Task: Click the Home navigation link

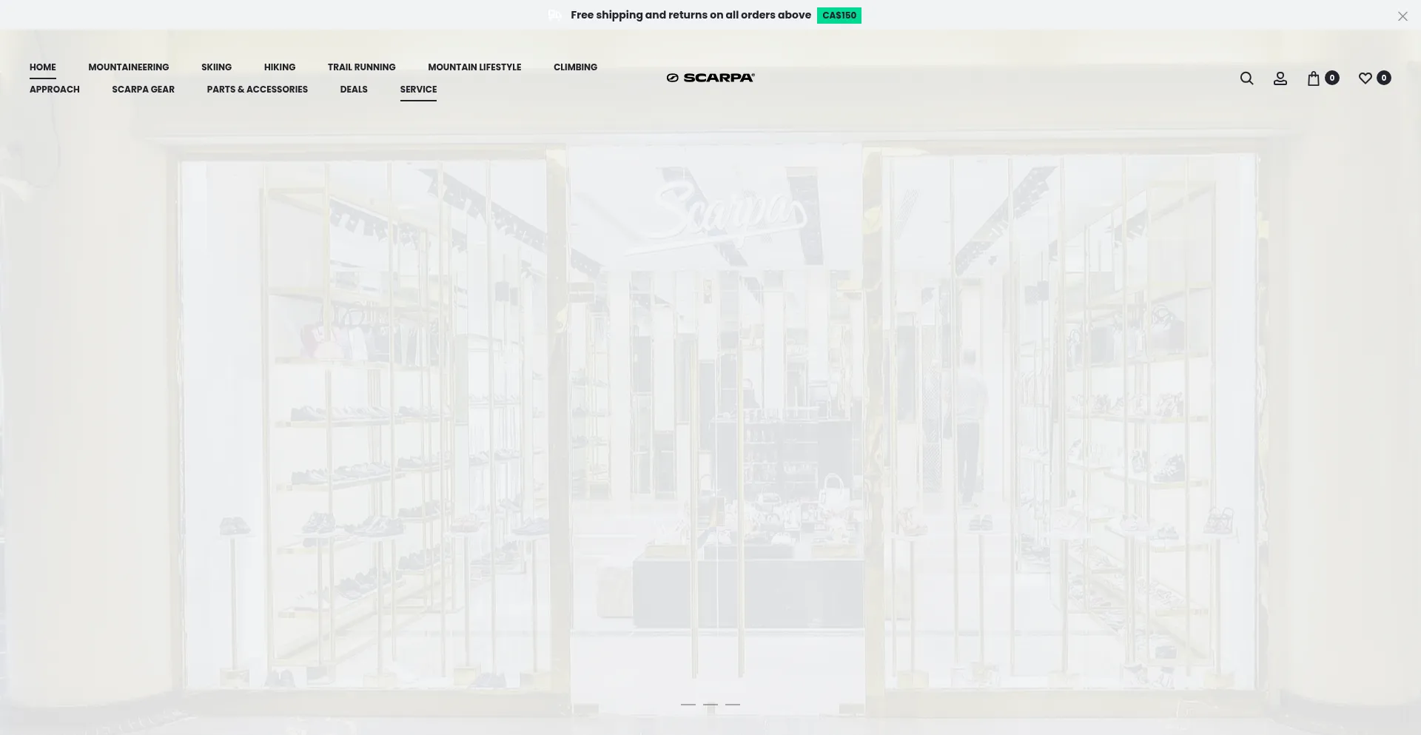Action: click(43, 67)
